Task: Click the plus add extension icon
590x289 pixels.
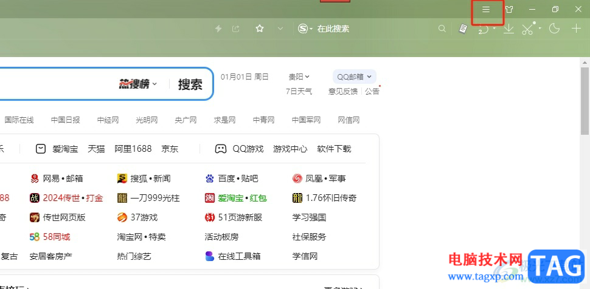Action: pyautogui.click(x=576, y=29)
